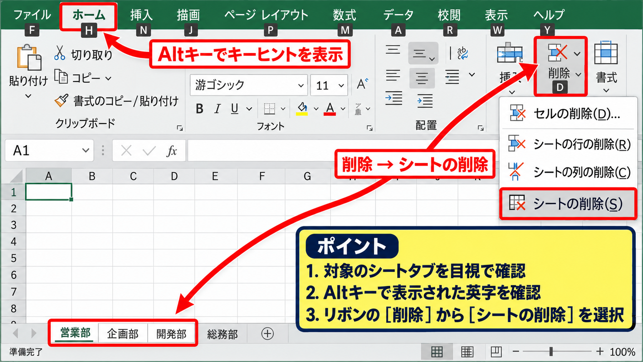
Task: Click the zoom slider handle
Action: (x=551, y=351)
